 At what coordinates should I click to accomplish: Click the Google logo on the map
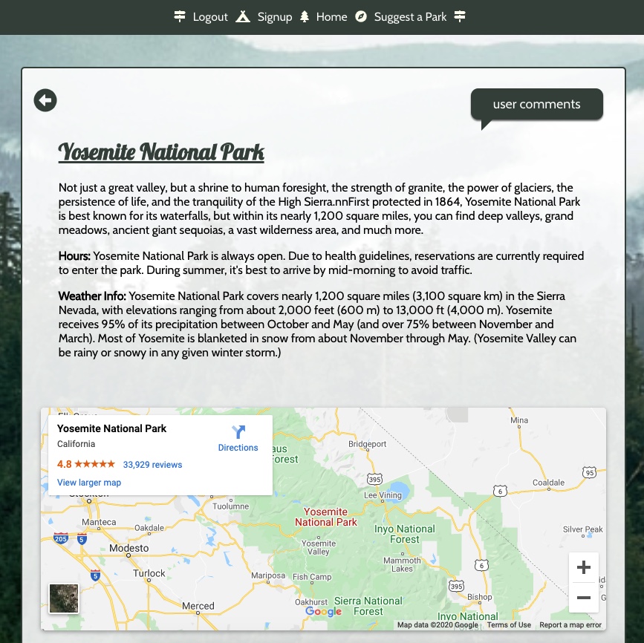(324, 611)
